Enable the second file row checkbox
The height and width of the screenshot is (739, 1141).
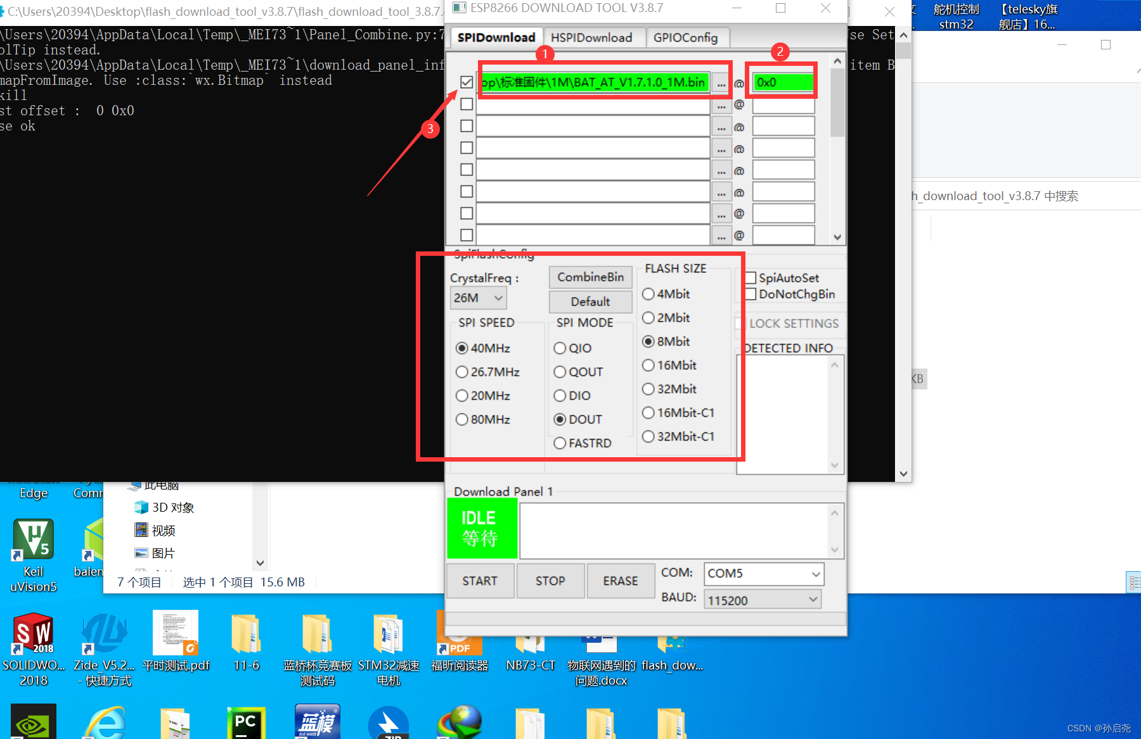click(467, 104)
